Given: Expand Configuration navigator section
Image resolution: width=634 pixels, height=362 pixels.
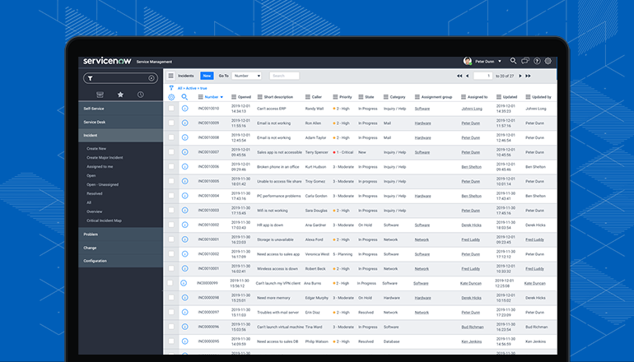Looking at the screenshot, I should pos(120,261).
